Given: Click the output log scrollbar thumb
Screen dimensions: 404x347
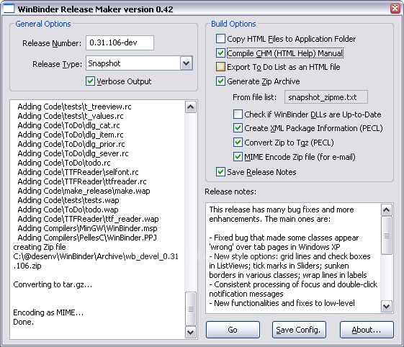Looking at the screenshot, I should tap(190, 308).
